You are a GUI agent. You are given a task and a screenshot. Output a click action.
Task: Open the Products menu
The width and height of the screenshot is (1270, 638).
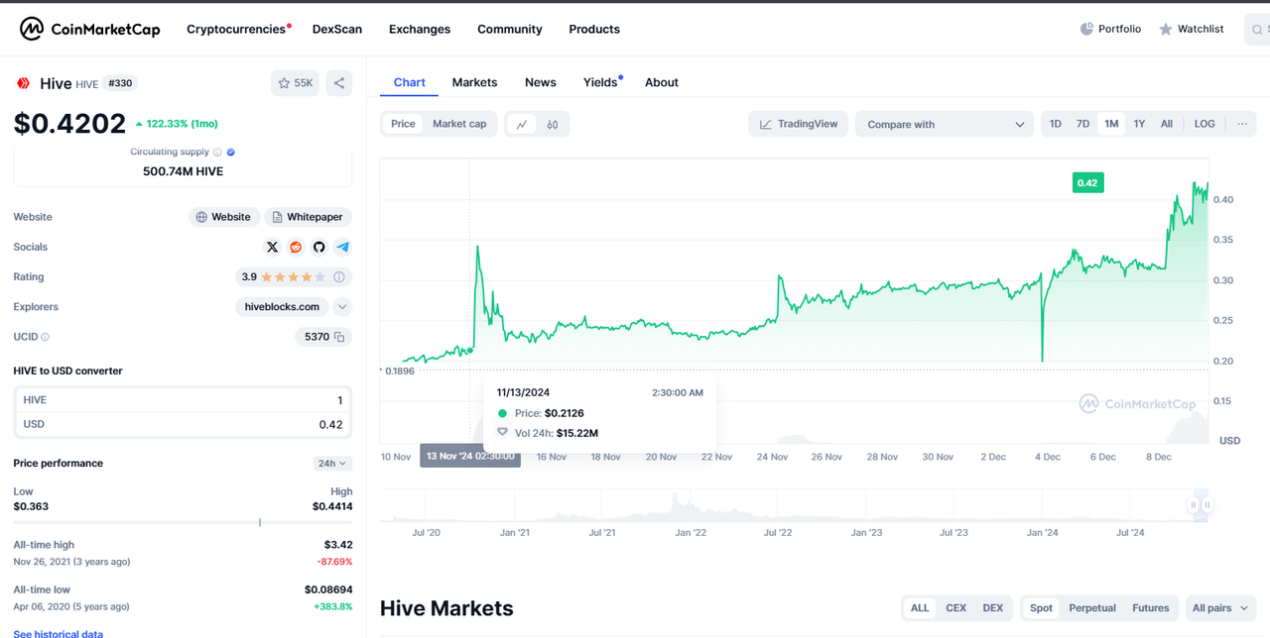pos(594,29)
